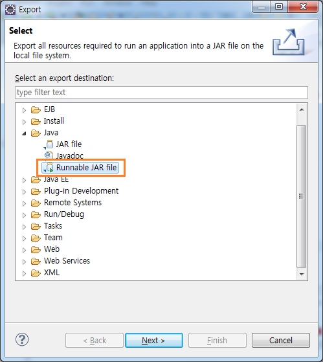This screenshot has height=362, width=323.
Task: Expand the Plug-in Development node
Action: (24, 192)
